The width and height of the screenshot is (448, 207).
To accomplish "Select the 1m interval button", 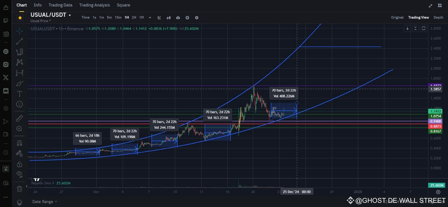I will pyautogui.click(x=101, y=17).
